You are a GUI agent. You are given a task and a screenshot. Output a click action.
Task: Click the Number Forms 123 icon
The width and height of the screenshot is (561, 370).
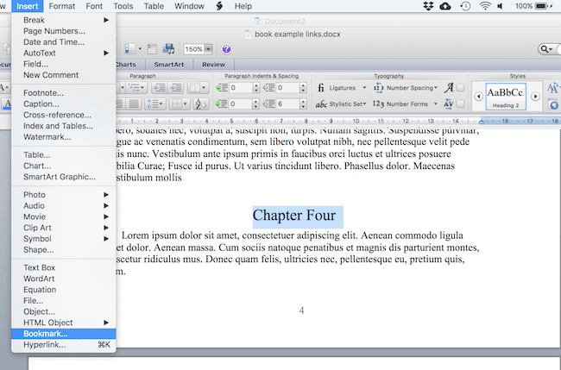pos(378,103)
